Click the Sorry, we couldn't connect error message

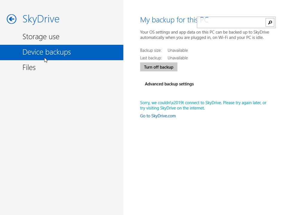pyautogui.click(x=203, y=105)
